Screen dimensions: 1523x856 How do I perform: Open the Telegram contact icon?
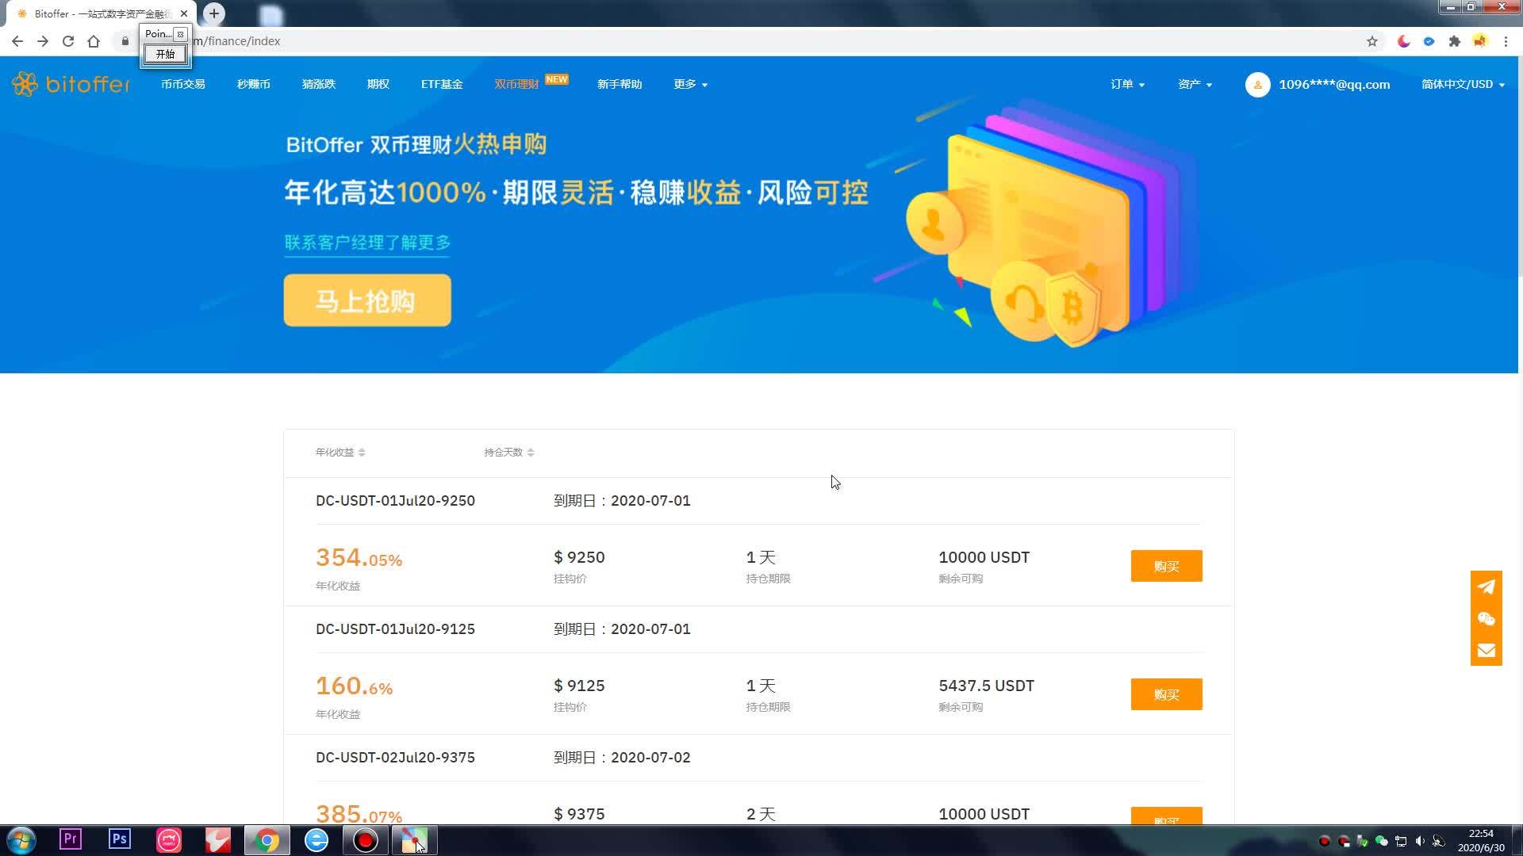click(1487, 587)
